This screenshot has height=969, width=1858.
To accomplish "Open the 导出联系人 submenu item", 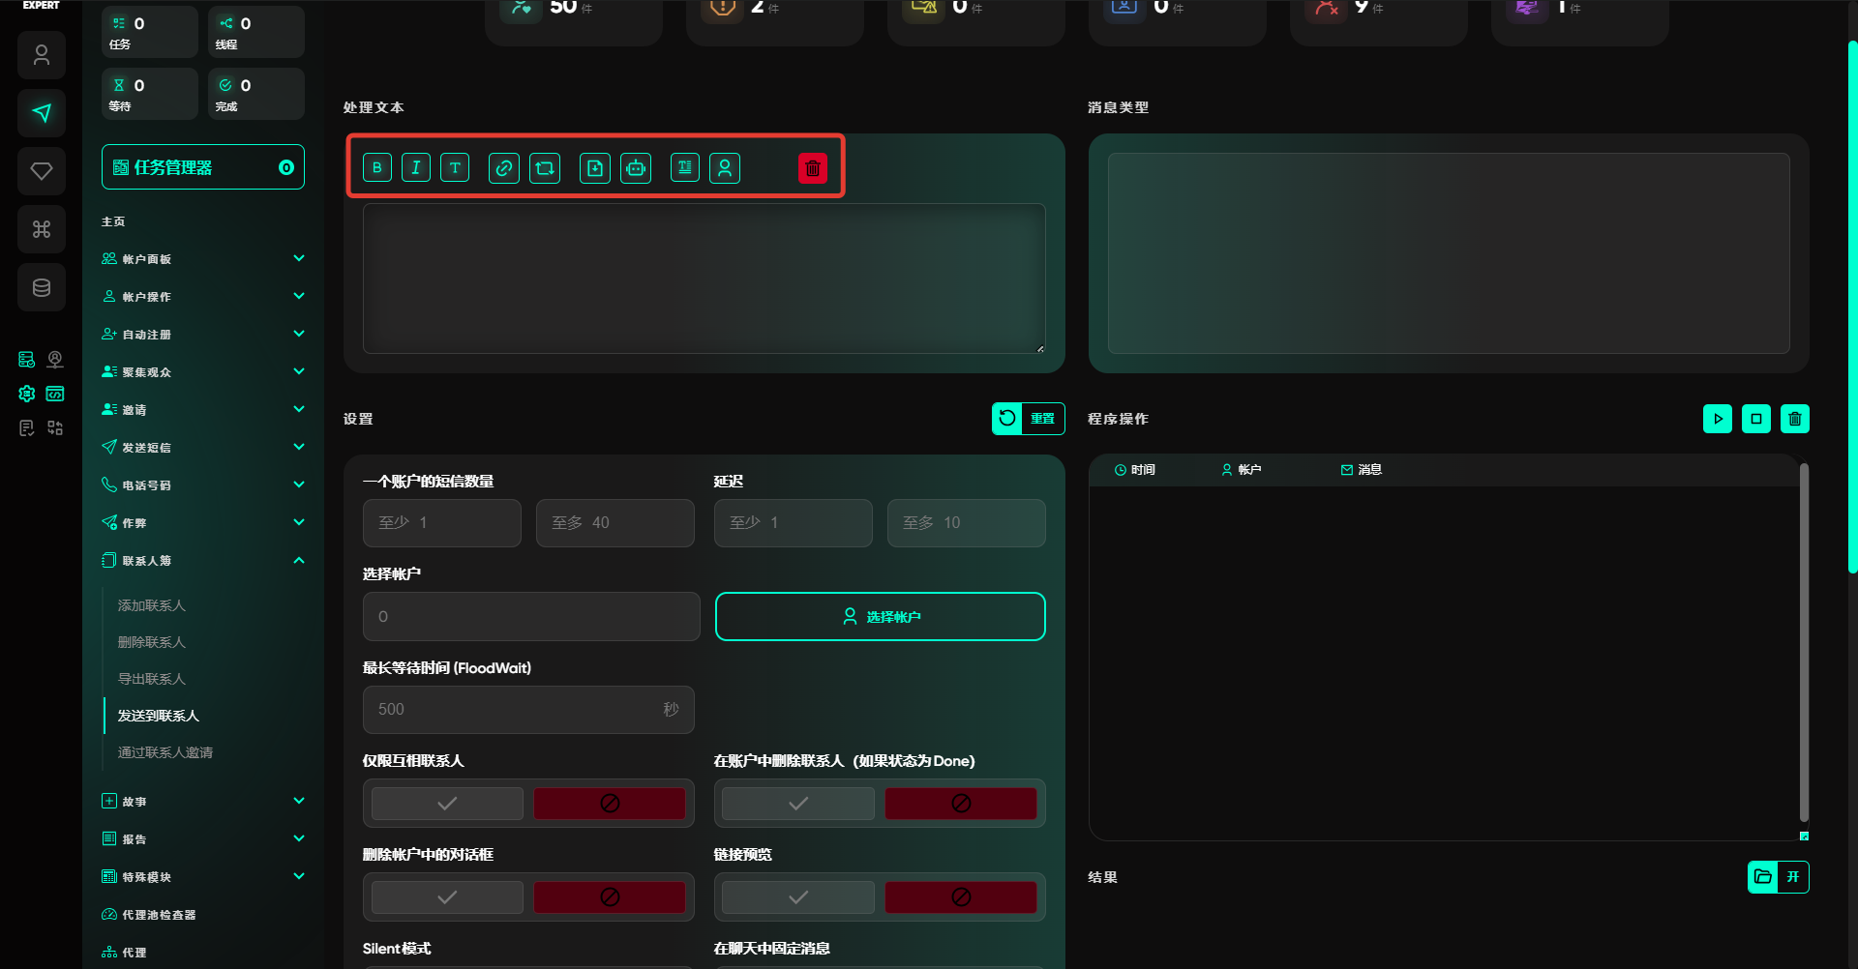I will pyautogui.click(x=152, y=679).
